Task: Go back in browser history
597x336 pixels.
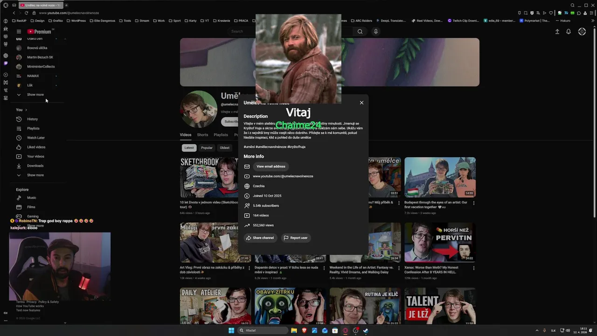Action: click(x=14, y=13)
